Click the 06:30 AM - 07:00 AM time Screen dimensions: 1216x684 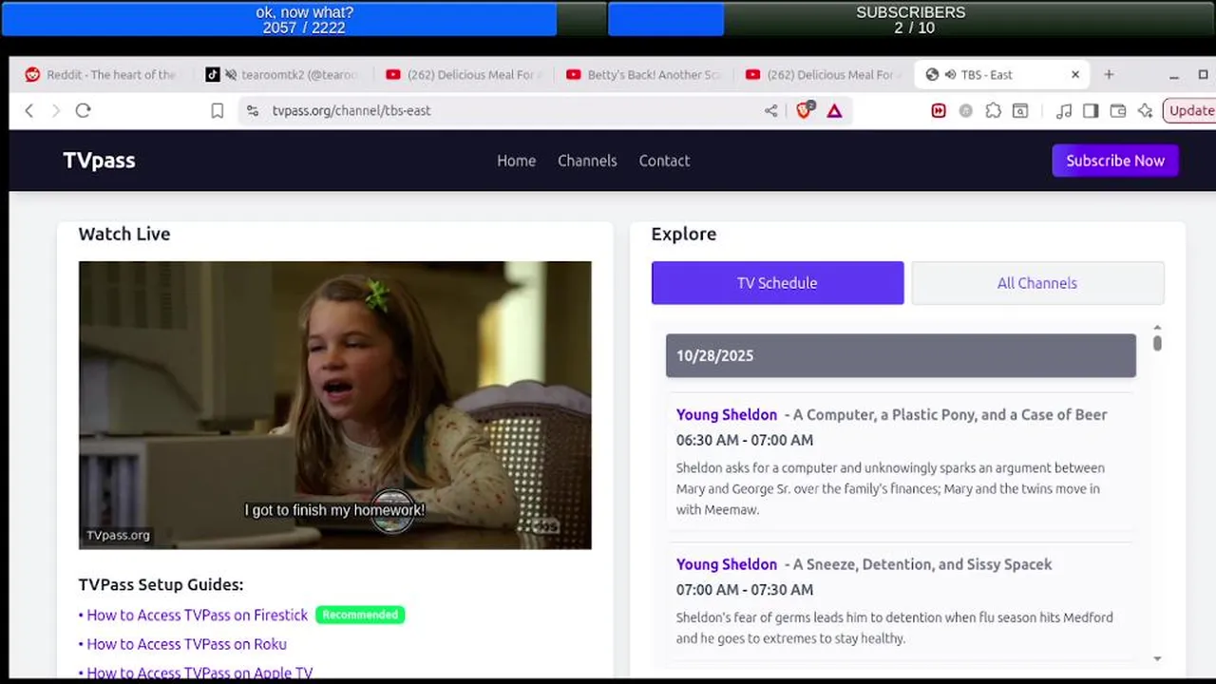point(745,440)
